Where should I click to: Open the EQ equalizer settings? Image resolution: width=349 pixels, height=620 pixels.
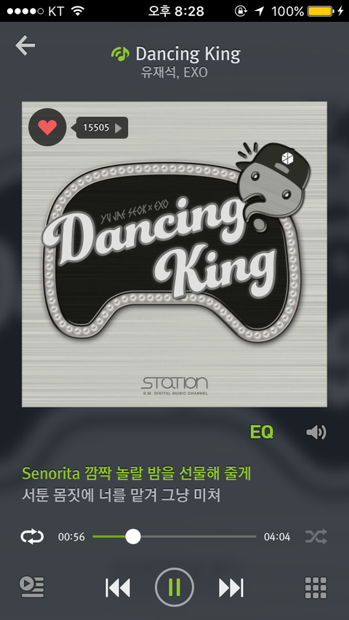pyautogui.click(x=262, y=432)
